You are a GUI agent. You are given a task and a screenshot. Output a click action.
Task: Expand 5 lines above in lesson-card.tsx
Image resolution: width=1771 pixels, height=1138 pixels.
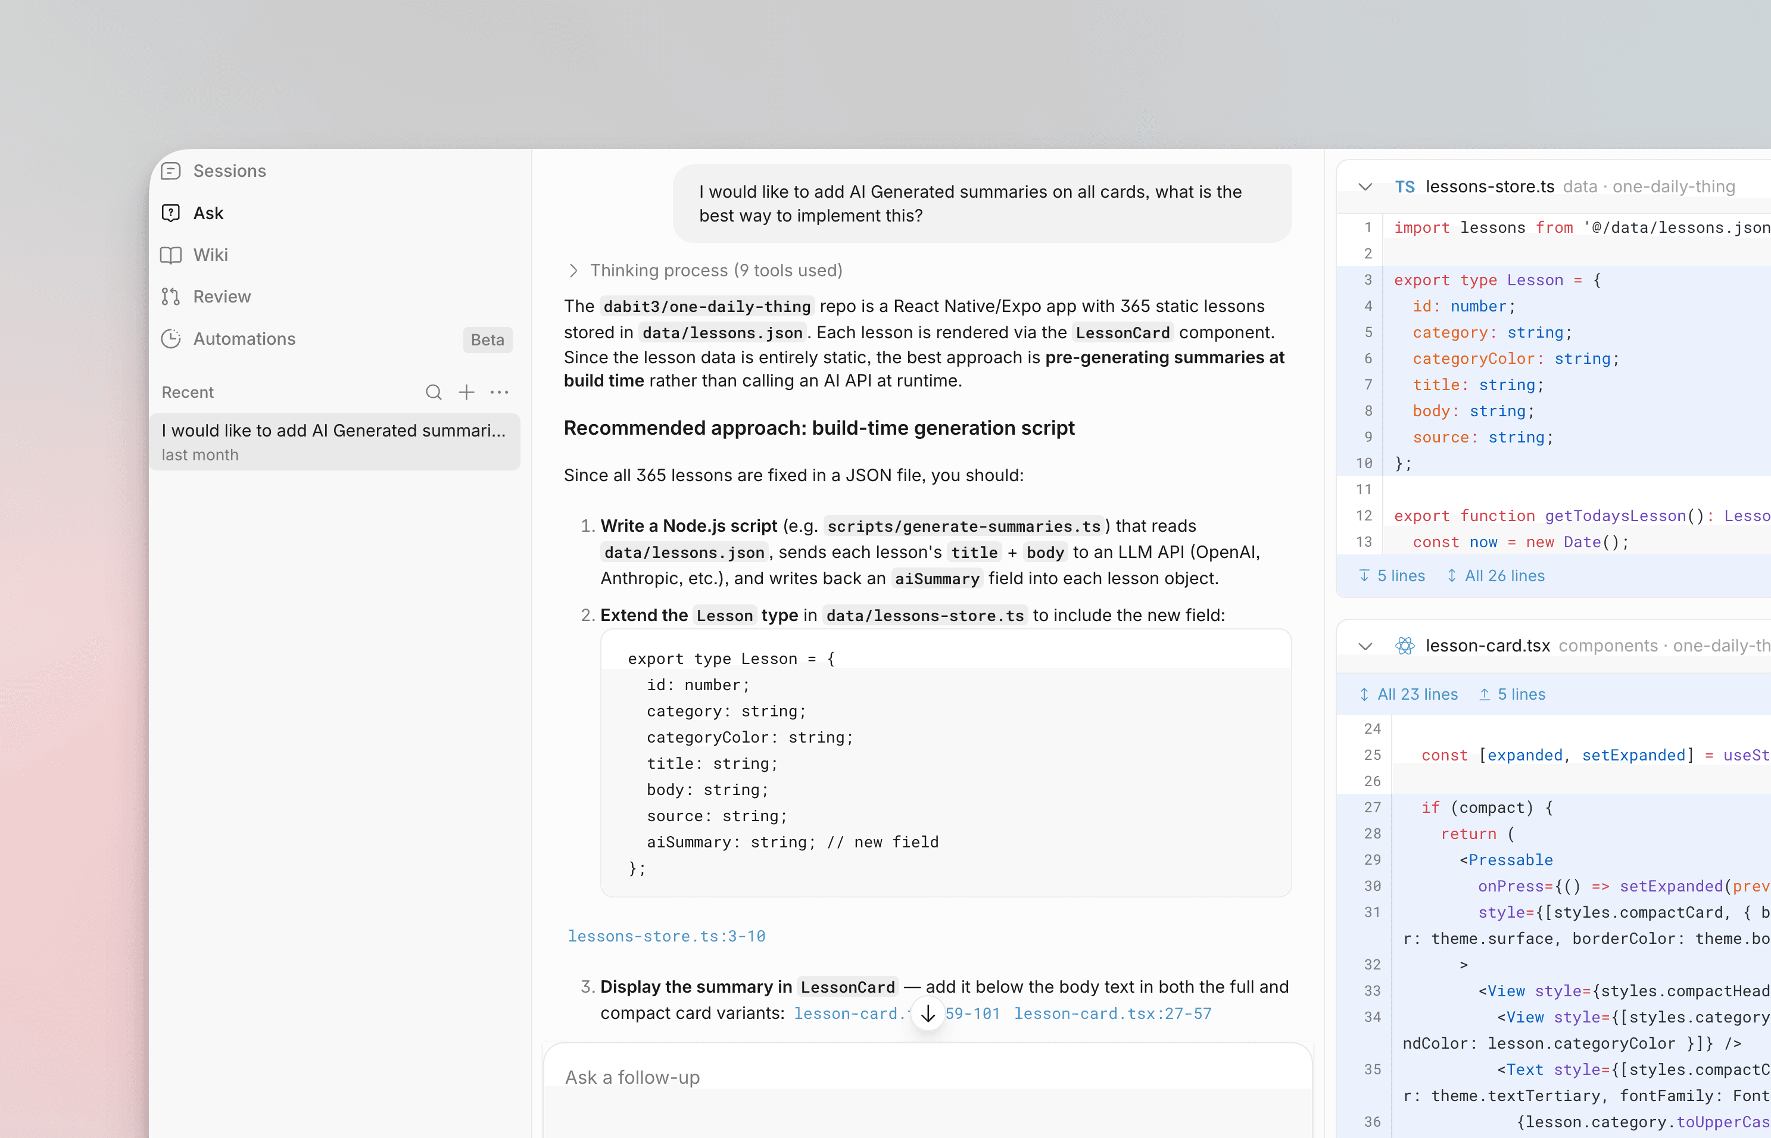click(x=1512, y=694)
